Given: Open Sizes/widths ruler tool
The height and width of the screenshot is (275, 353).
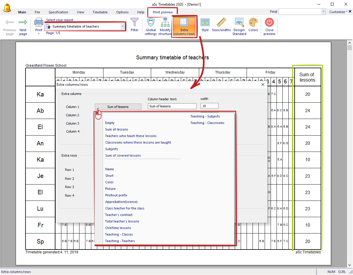Looking at the screenshot, I should point(221,23).
